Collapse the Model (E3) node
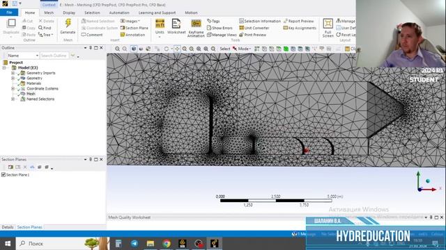 4,68
